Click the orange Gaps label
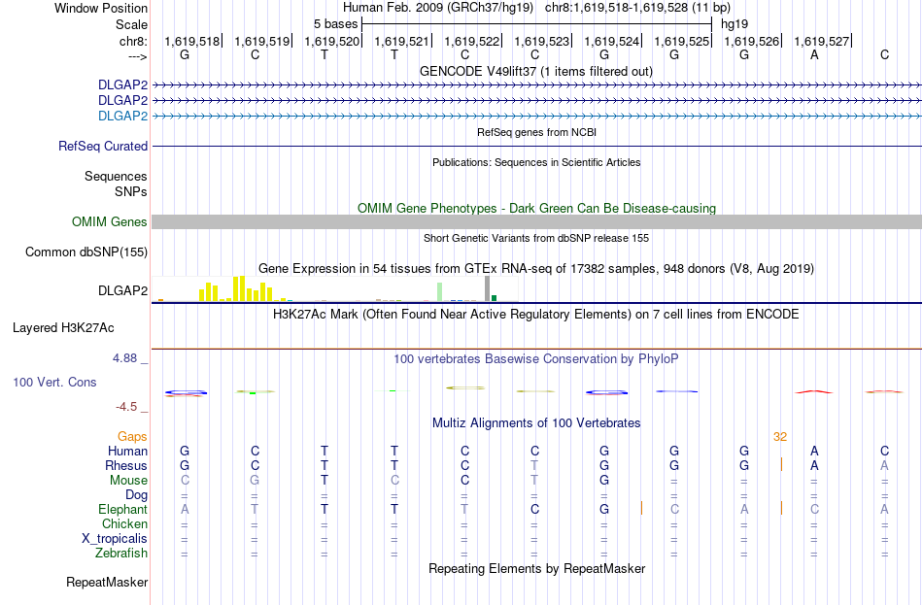The height and width of the screenshot is (605, 923). [x=132, y=436]
